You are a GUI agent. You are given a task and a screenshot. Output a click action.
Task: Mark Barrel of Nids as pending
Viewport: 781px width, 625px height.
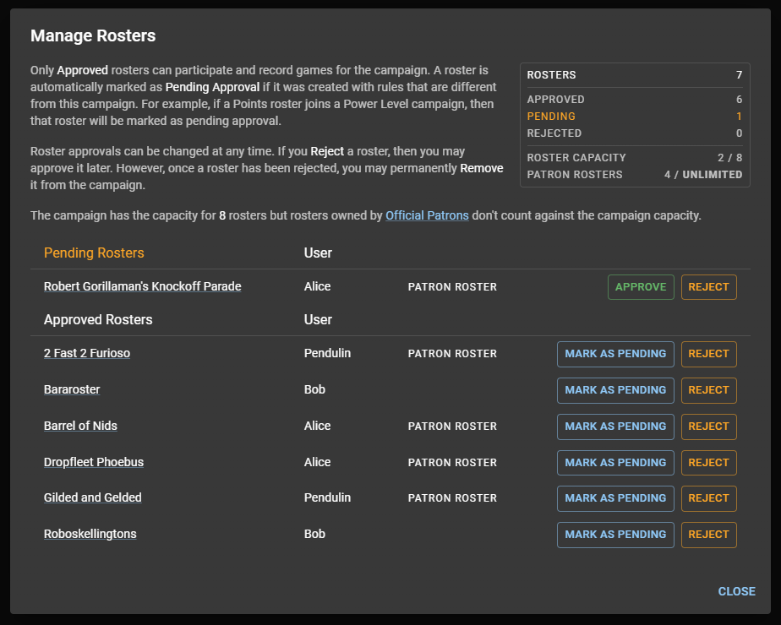(615, 427)
